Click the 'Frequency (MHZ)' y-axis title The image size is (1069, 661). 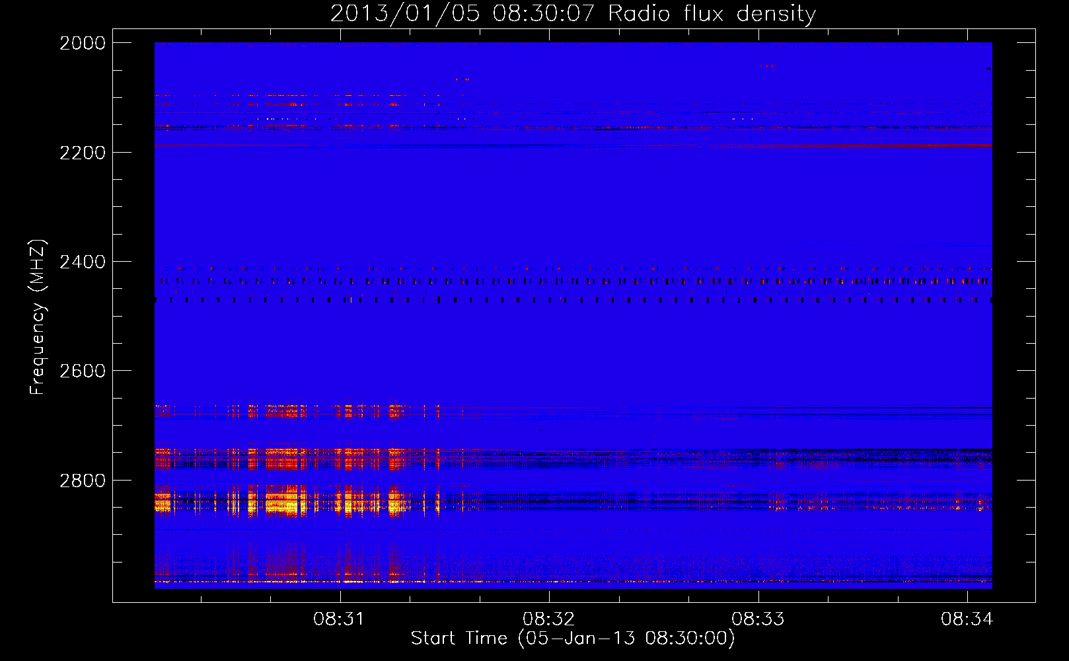[x=38, y=317]
